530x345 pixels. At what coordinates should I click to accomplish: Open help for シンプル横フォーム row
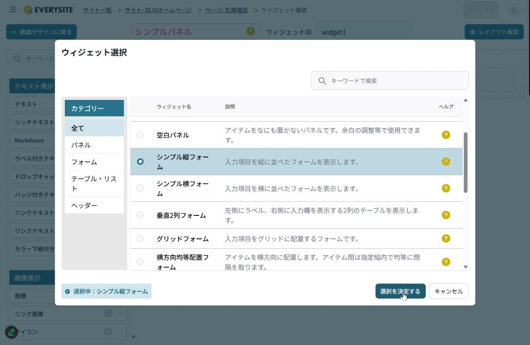click(x=446, y=188)
